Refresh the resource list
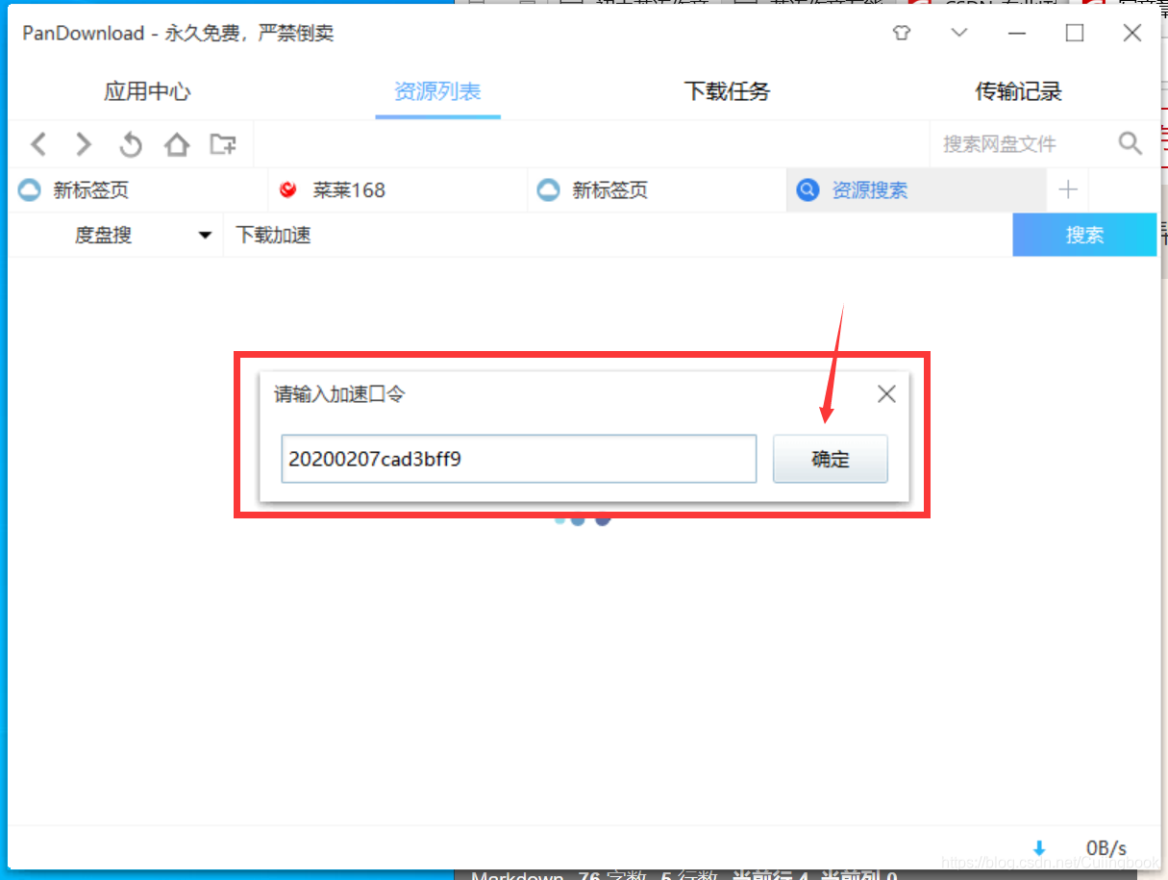The image size is (1168, 880). 131,144
